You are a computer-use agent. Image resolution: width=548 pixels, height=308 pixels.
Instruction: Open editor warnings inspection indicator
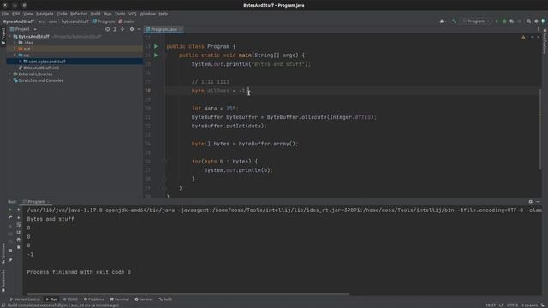click(525, 37)
